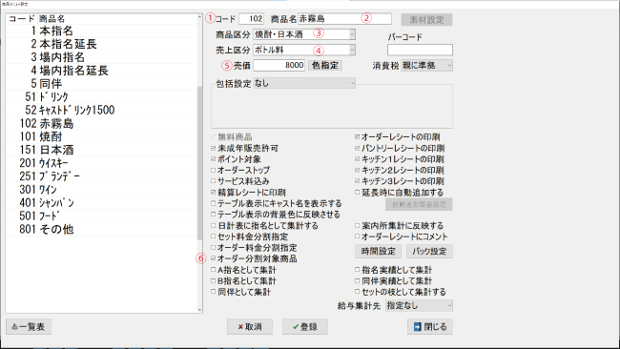Image resolution: width=620 pixels, height=349 pixels.
Task: Select row 101 焼酎
Action: pyautogui.click(x=101, y=136)
